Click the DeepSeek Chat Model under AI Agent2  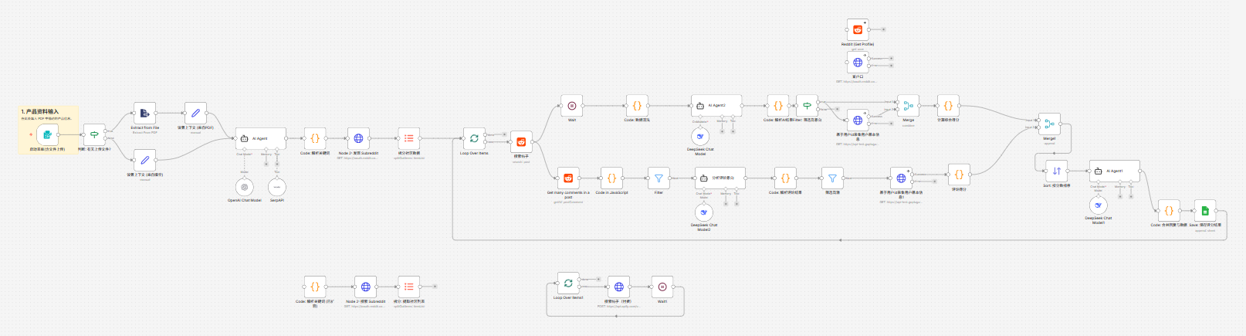[700, 137]
